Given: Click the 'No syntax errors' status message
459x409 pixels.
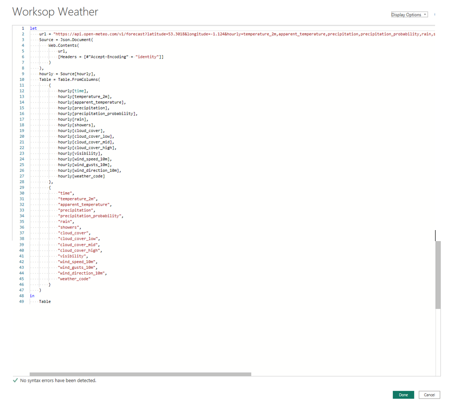Looking at the screenshot, I should (x=58, y=381).
